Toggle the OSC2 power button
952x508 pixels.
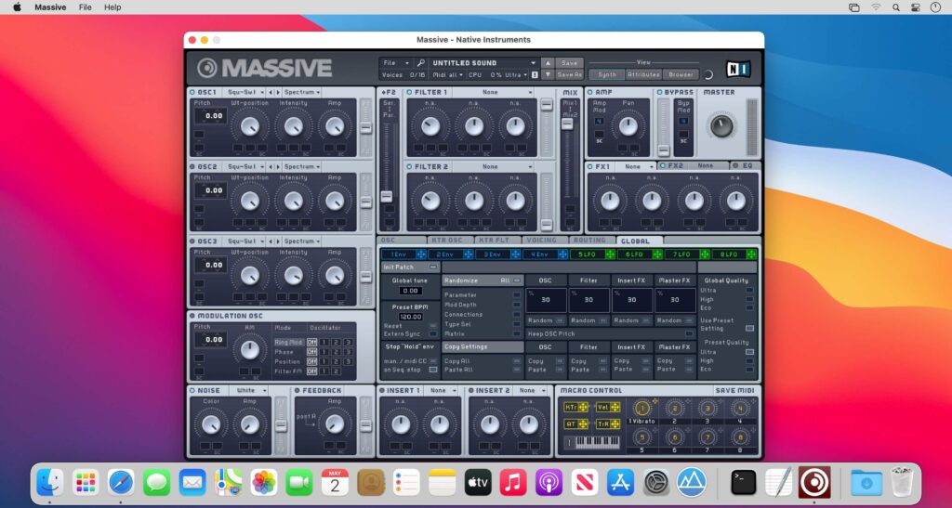(192, 167)
